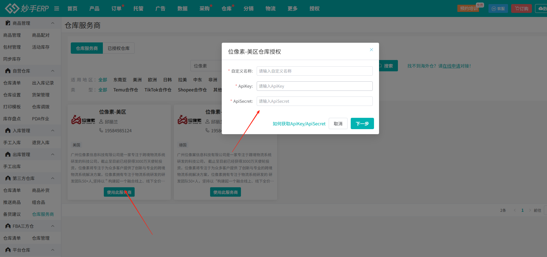Click the phone icon beside 19584985124

tap(101, 130)
